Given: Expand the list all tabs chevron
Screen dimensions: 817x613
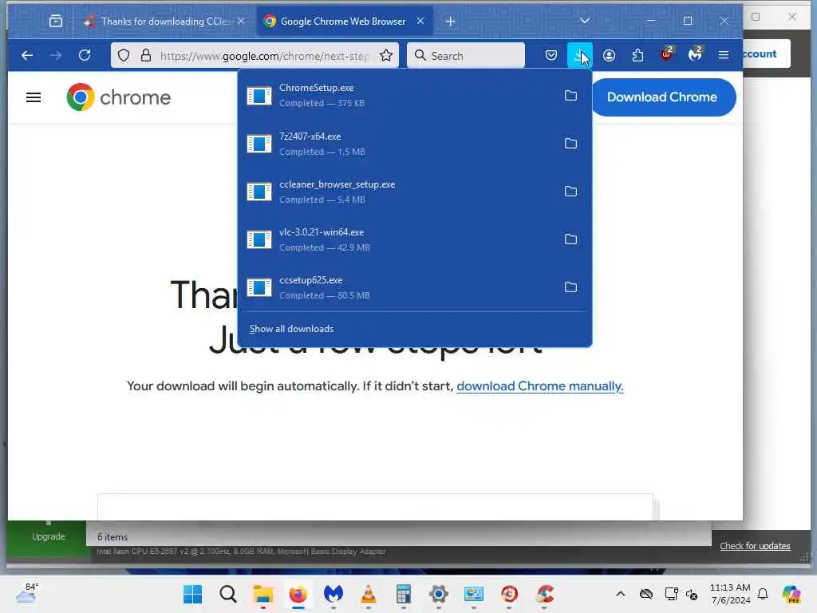Looking at the screenshot, I should (585, 21).
